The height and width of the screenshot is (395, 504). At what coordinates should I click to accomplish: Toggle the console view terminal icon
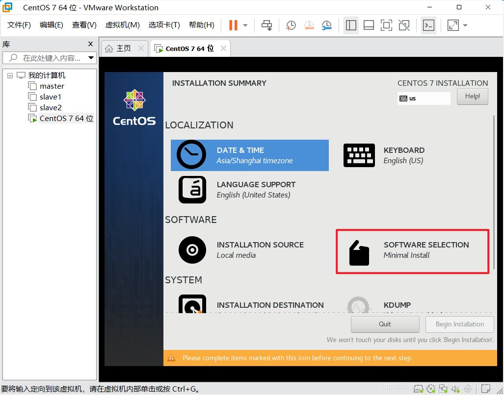point(429,25)
